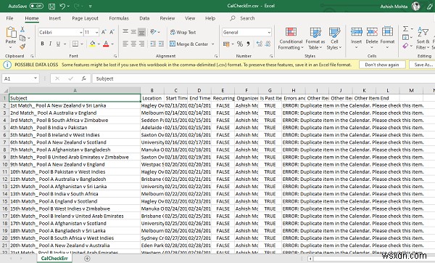This screenshot has height=263, width=435.
Task: Open the Undo history dropdown arrow
Action: click(x=69, y=6)
